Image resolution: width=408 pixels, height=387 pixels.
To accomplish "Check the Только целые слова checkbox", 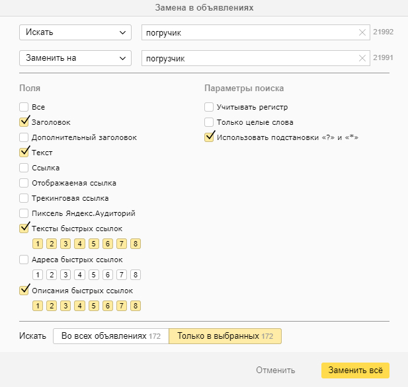I will coord(210,122).
